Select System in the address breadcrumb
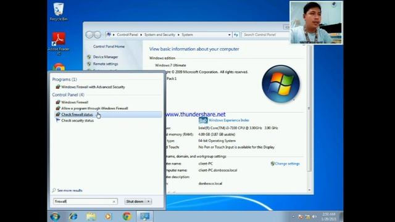This screenshot has width=395, height=222. (x=187, y=35)
